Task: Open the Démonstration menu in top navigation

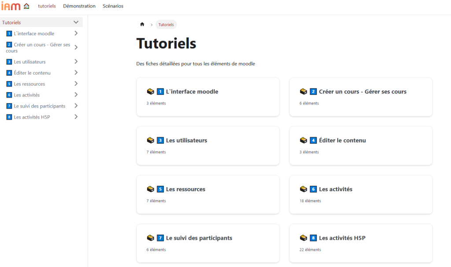Action: click(x=79, y=6)
